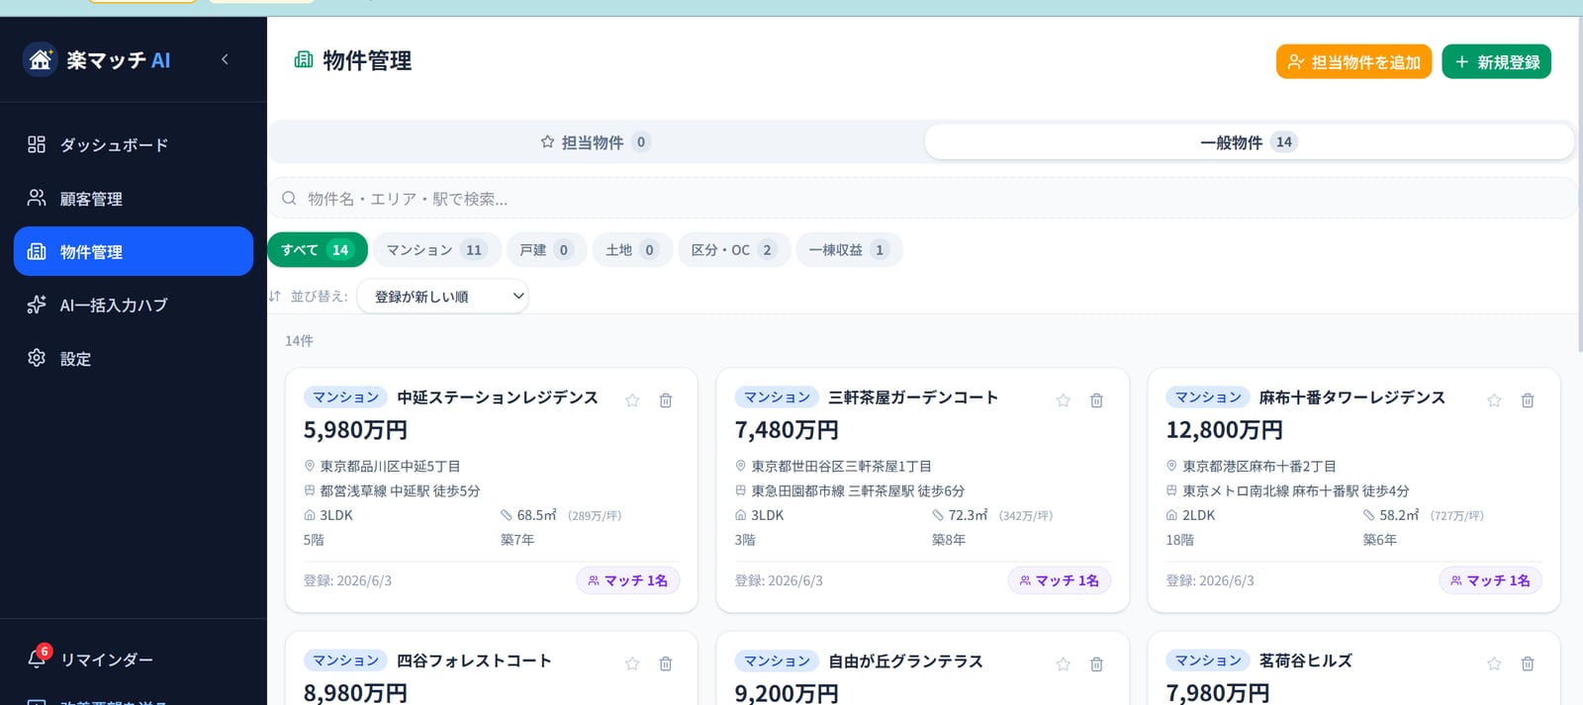The image size is (1583, 705).
Task: Click the リマインダー bell icon with badge
Action: [38, 658]
